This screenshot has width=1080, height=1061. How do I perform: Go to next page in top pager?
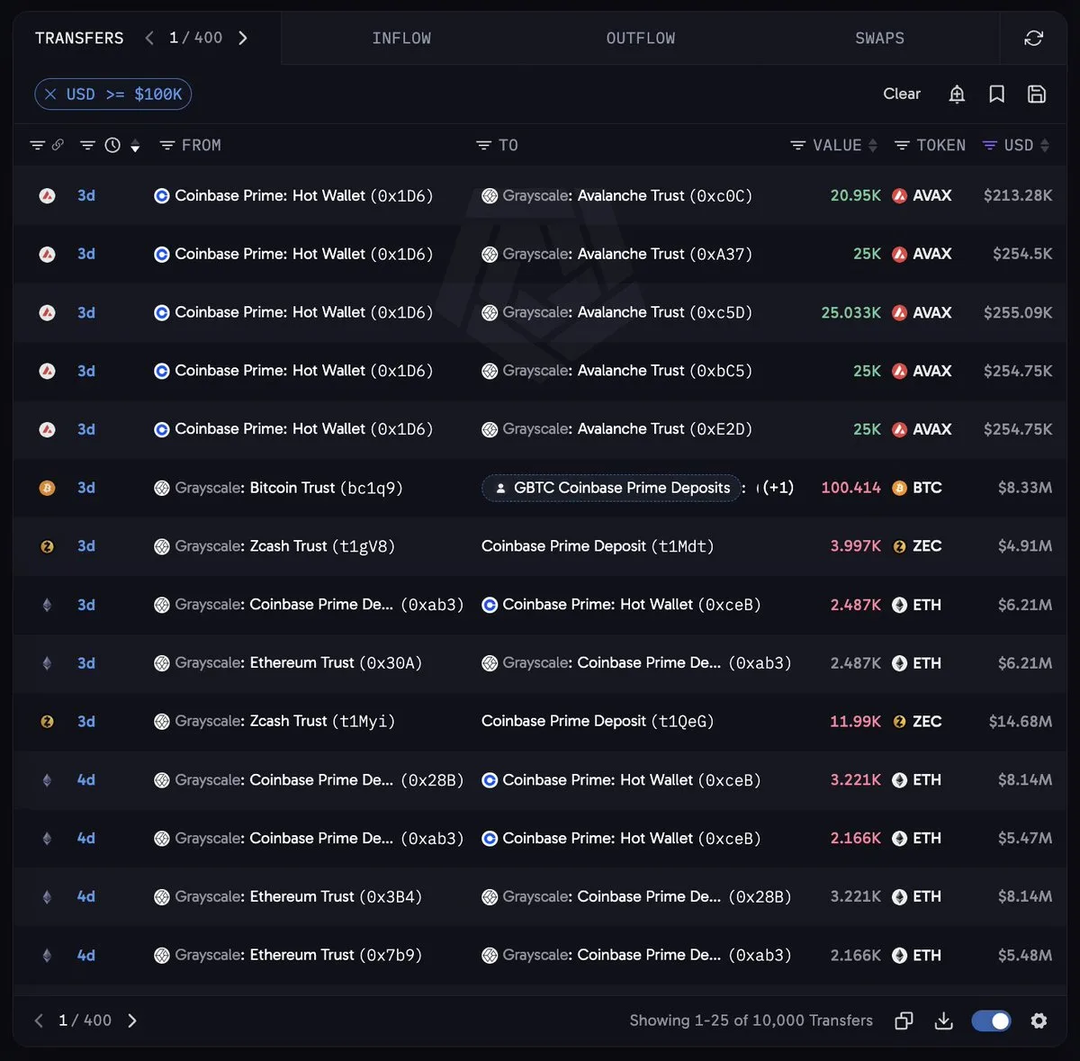coord(243,38)
